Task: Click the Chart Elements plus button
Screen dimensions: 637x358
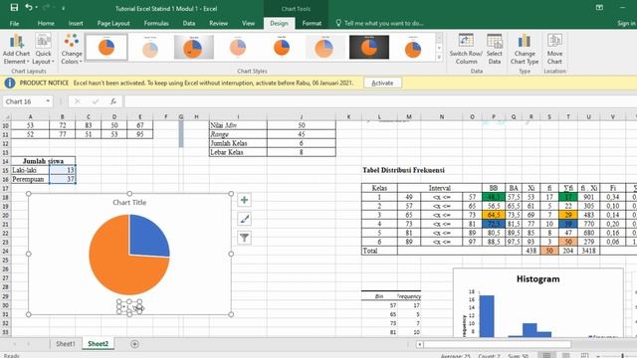Action: [x=244, y=200]
